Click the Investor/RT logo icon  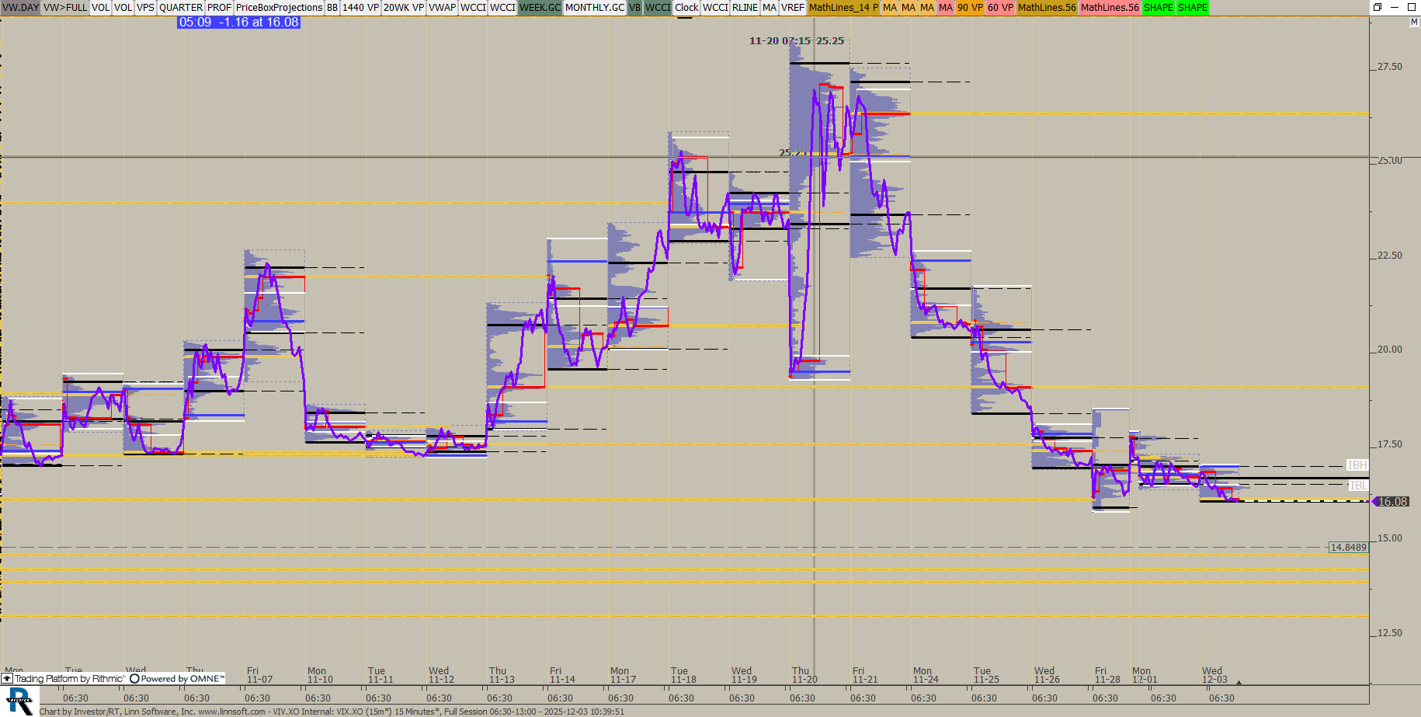point(19,701)
